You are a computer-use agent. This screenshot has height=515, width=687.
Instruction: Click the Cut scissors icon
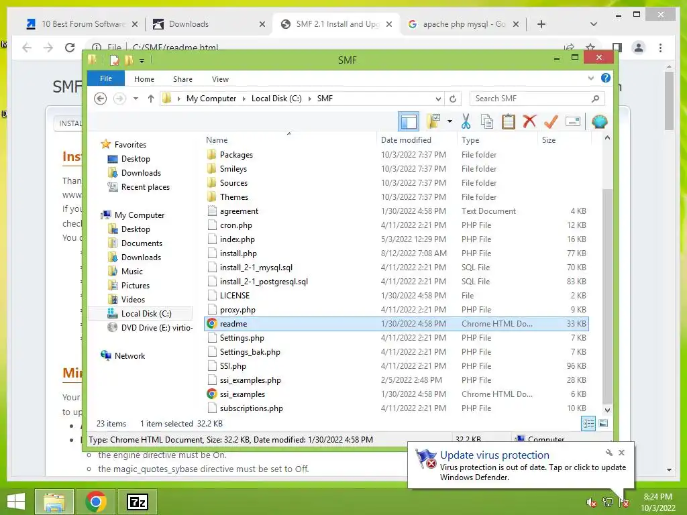(466, 121)
